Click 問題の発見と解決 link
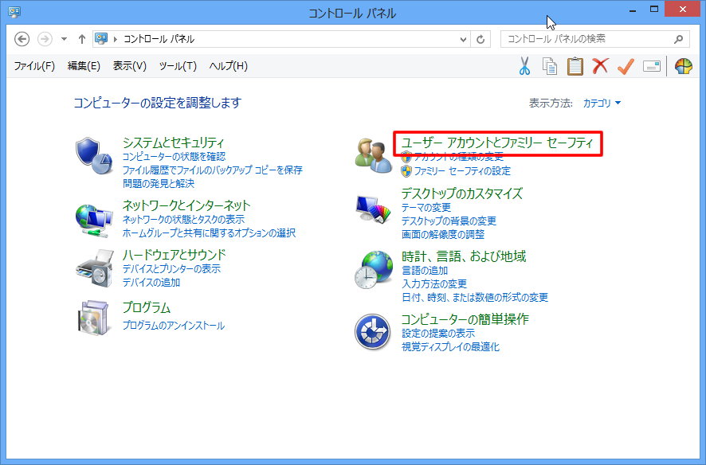 pyautogui.click(x=159, y=183)
